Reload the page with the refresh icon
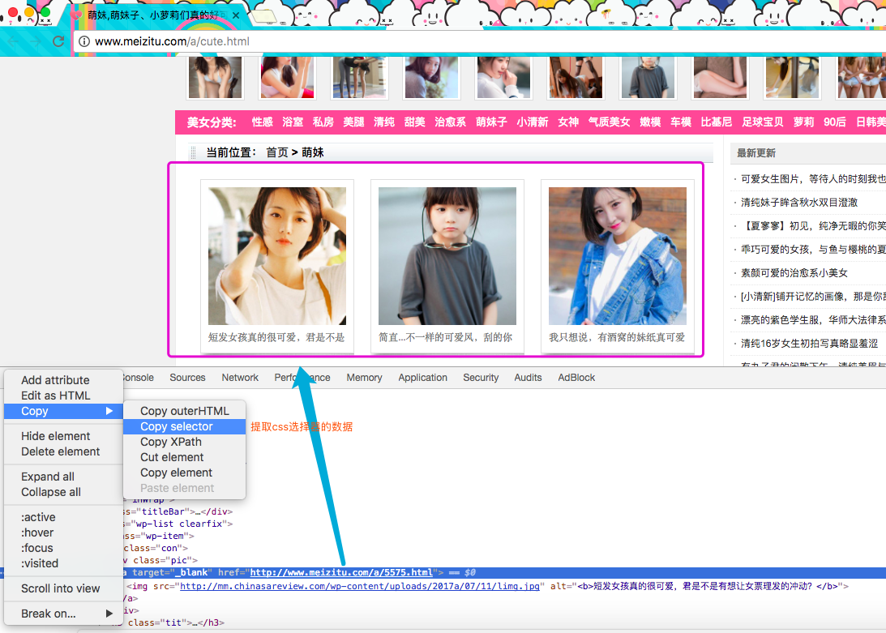This screenshot has height=633, width=886. click(58, 41)
